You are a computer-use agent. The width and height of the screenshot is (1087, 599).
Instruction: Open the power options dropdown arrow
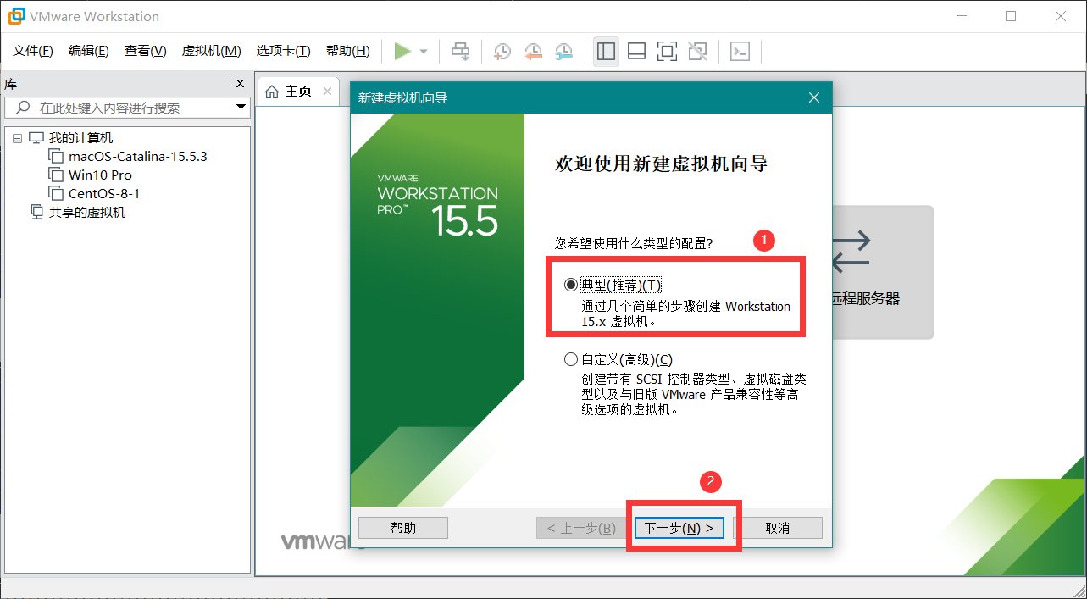pos(424,52)
